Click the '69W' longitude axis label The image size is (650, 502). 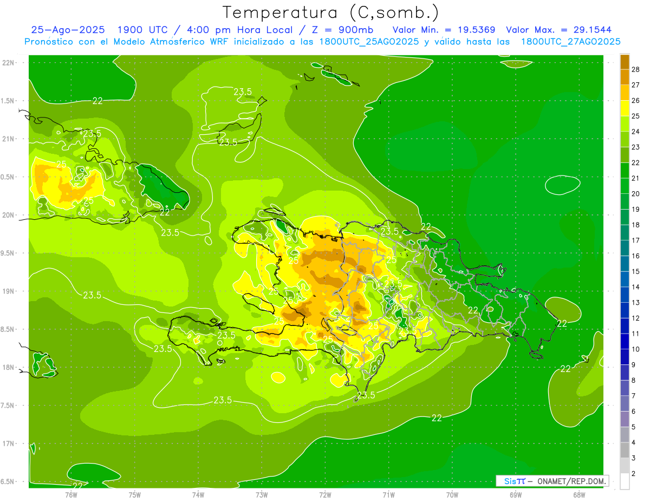516,494
